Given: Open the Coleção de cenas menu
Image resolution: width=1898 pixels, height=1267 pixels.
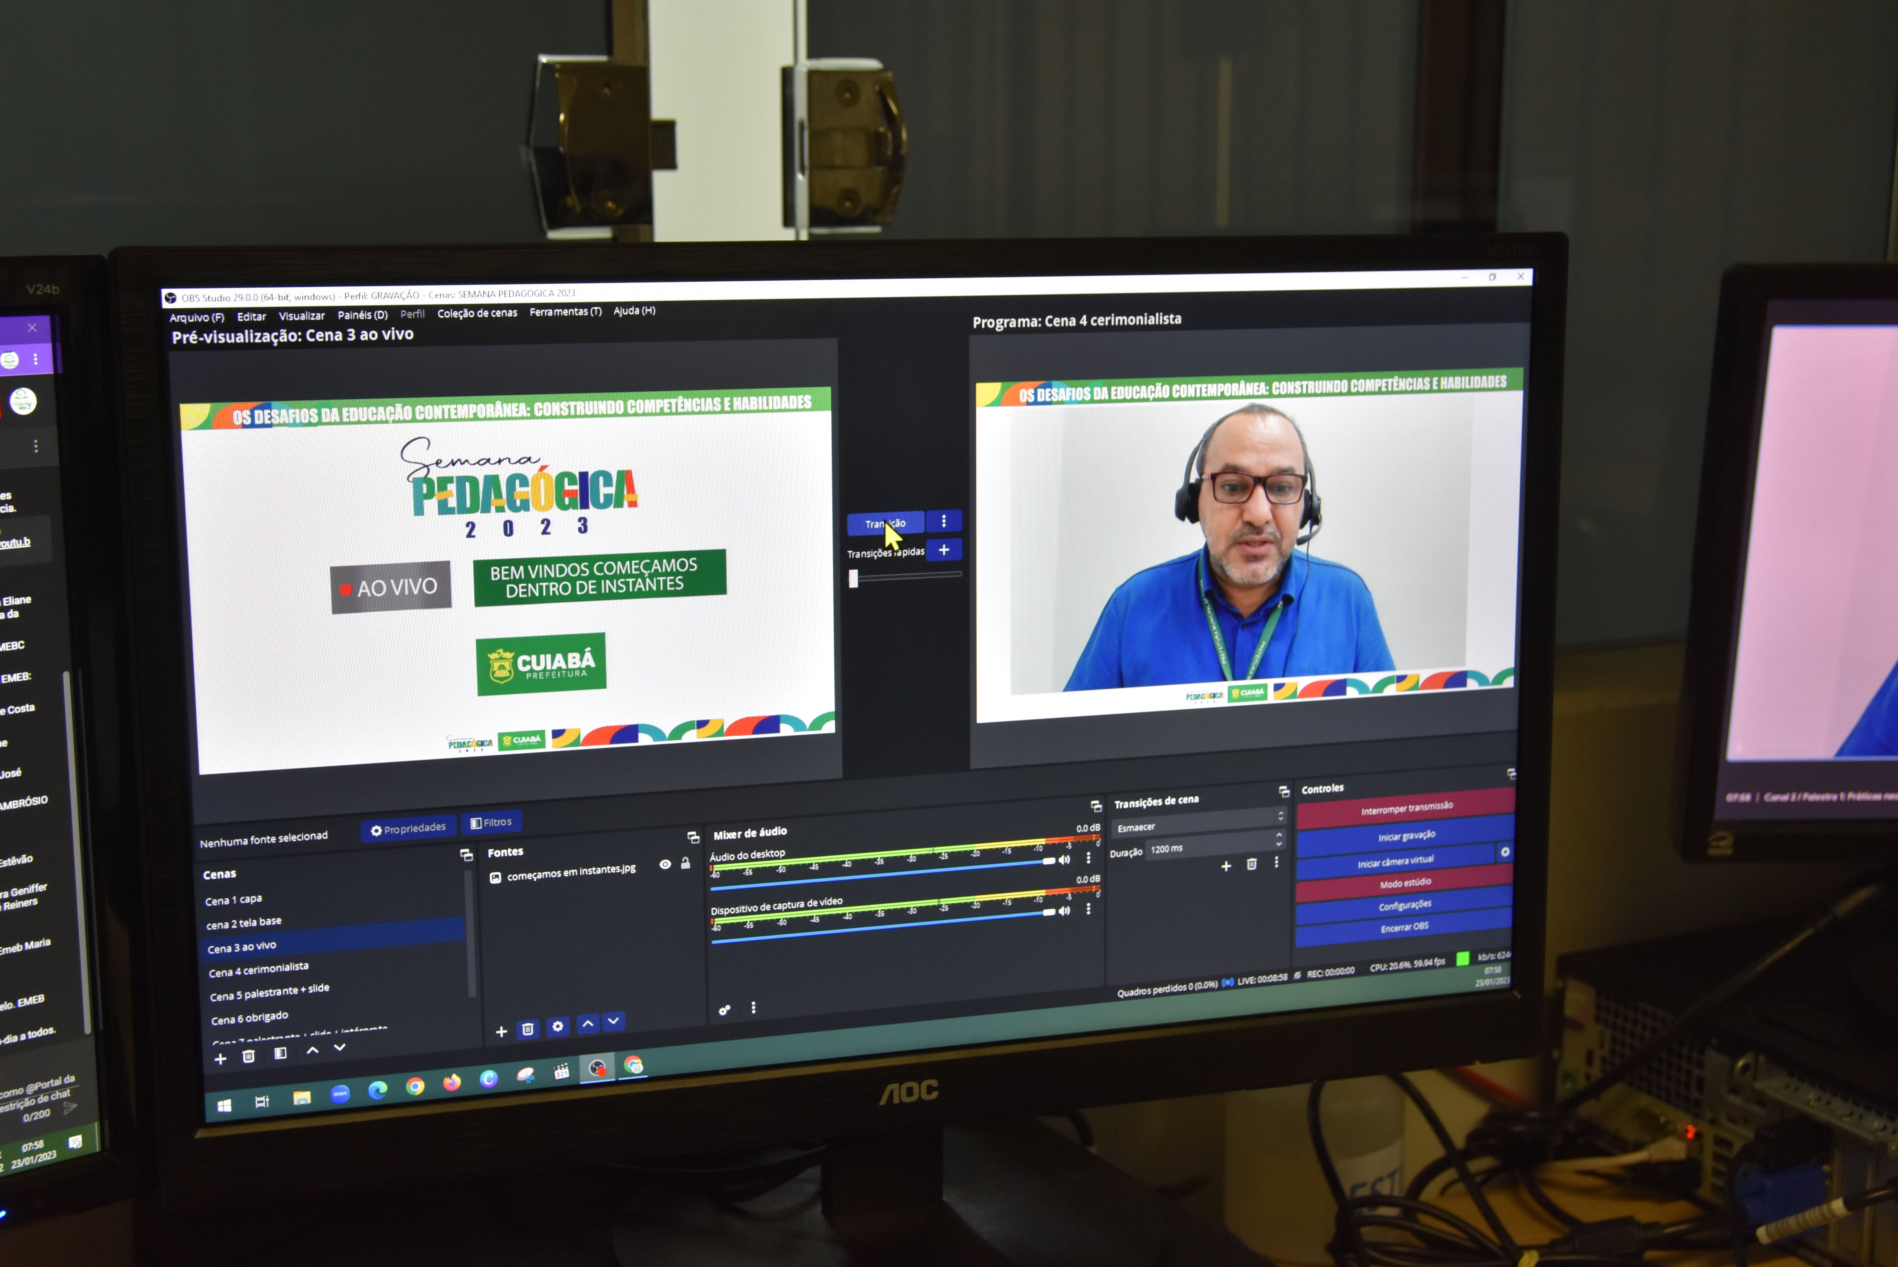Looking at the screenshot, I should click(x=477, y=313).
